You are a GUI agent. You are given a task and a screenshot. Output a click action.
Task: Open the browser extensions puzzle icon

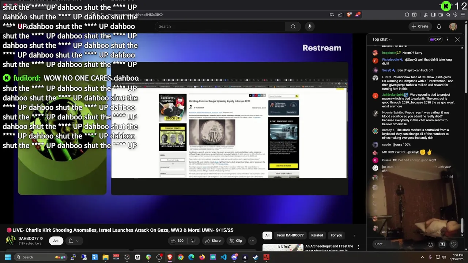click(x=407, y=15)
